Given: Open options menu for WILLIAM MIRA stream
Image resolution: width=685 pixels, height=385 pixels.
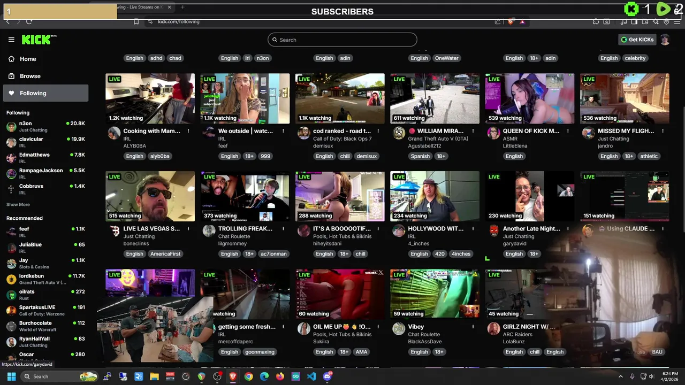Looking at the screenshot, I should [x=473, y=131].
